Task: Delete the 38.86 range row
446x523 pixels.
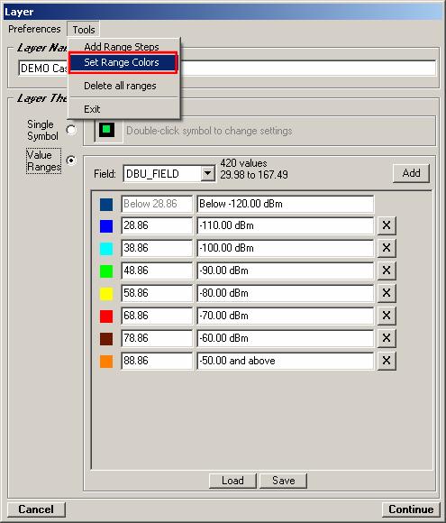Action: click(387, 248)
